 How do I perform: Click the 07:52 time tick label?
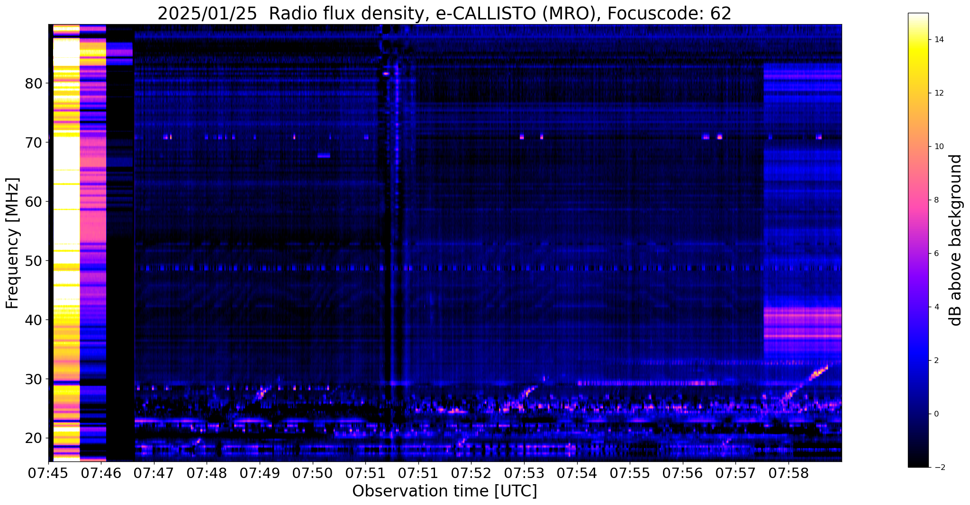point(471,473)
